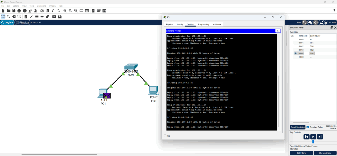Image resolution: width=337 pixels, height=156 pixels.
Task: Click the Add Simple PDU envelope icon
Action: 54,16
